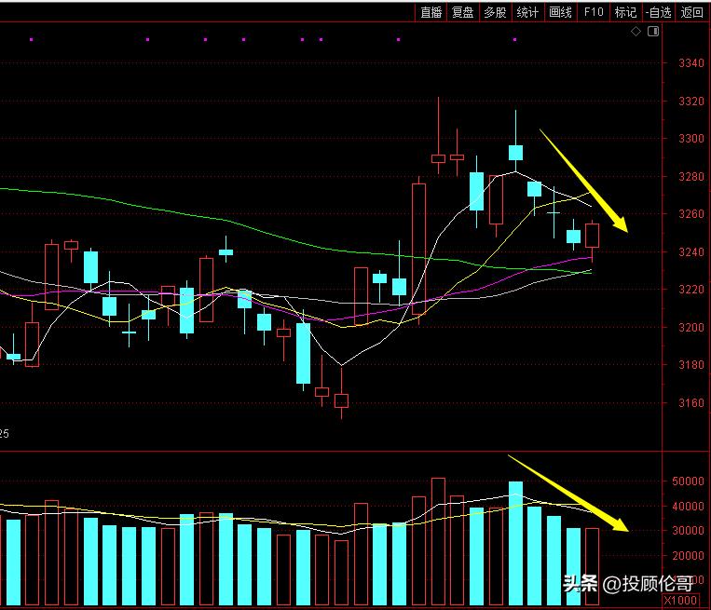Click the diamond icon above chart

(x=636, y=32)
